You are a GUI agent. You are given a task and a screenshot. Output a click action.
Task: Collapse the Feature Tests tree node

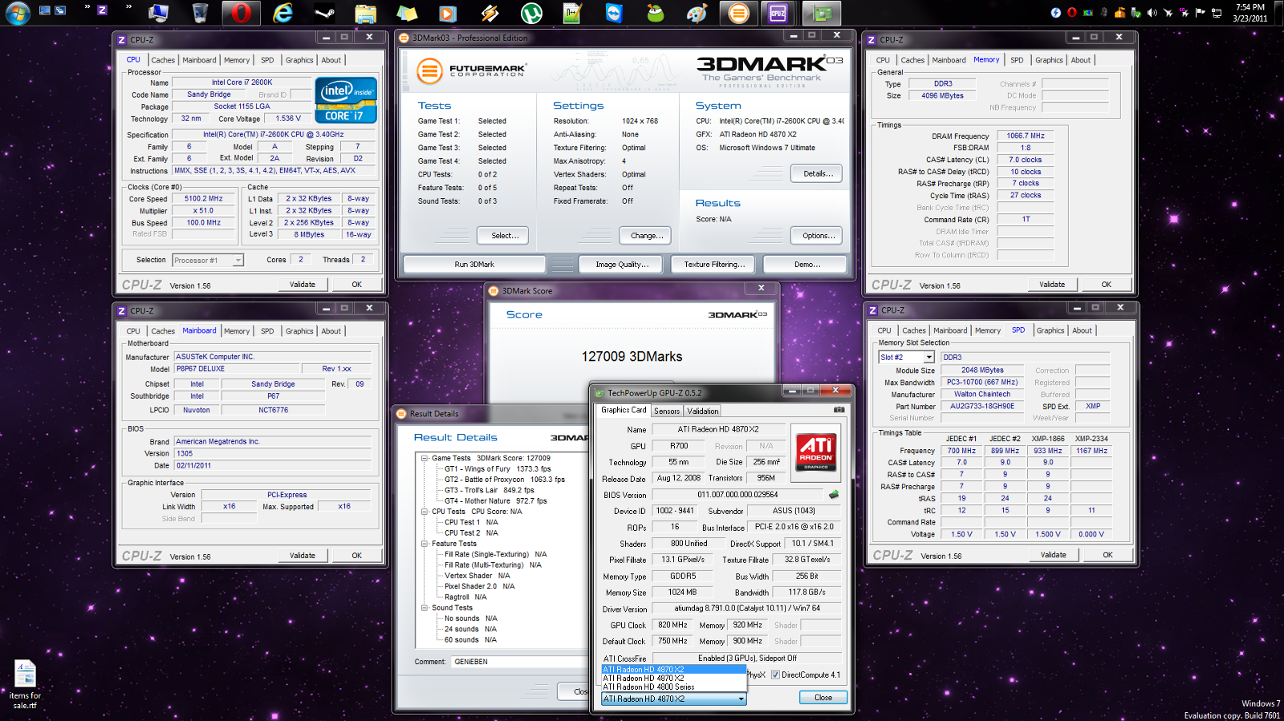(x=425, y=543)
